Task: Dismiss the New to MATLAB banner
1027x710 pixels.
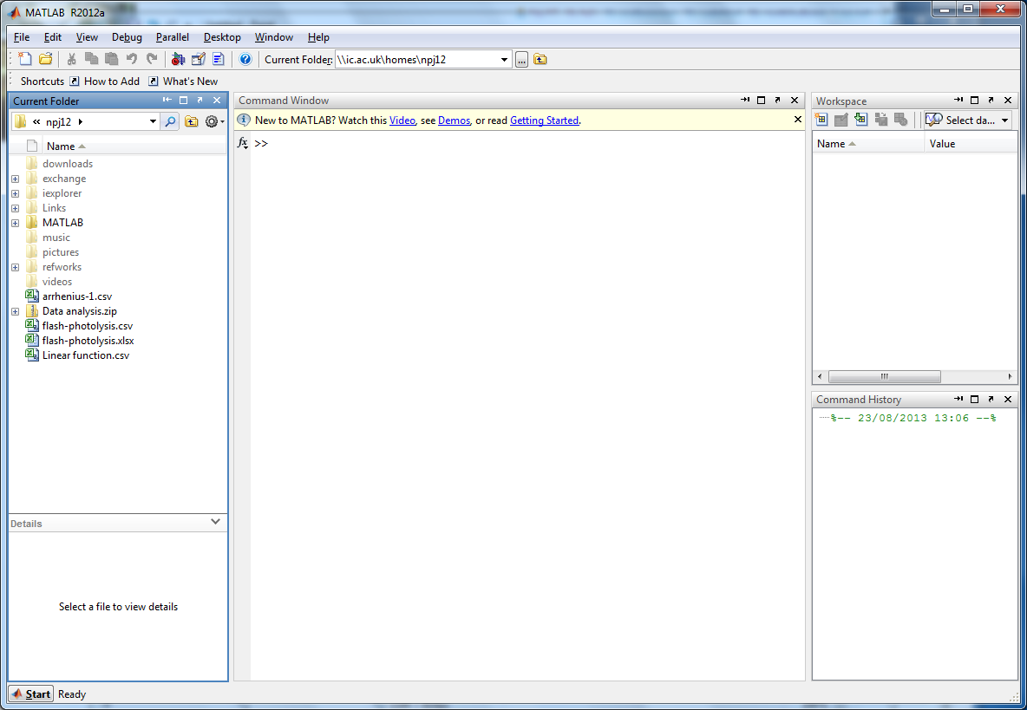Action: (x=797, y=119)
